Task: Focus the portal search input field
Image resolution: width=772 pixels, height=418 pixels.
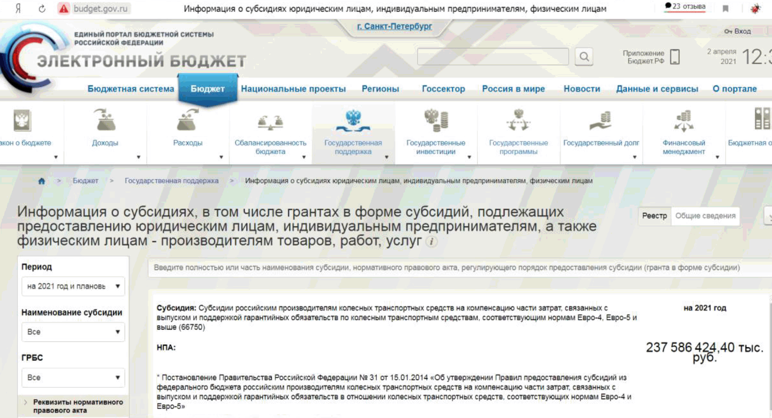Action: [x=493, y=57]
